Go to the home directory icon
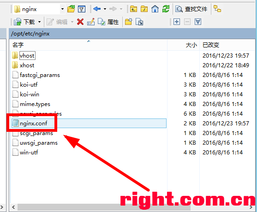The height and width of the screenshot is (212, 257). coord(155,9)
